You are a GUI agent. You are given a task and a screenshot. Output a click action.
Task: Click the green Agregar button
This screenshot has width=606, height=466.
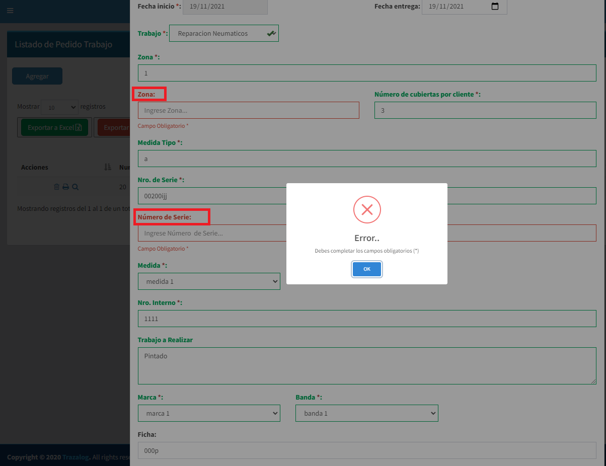37,75
